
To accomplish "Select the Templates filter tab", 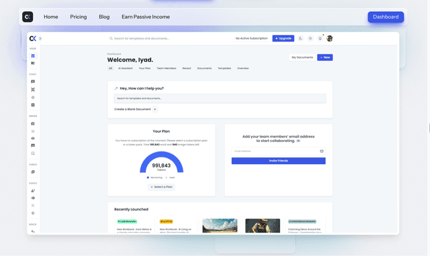I will [224, 68].
